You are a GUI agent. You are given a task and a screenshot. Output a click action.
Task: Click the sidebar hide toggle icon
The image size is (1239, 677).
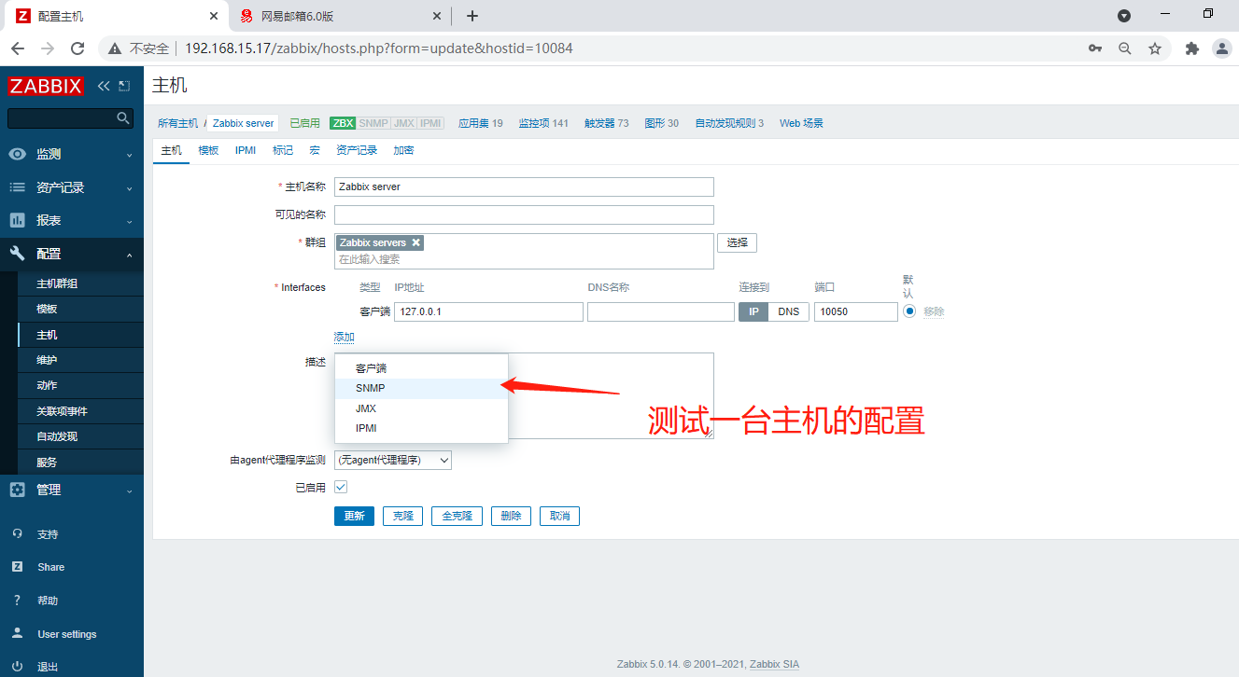tap(124, 86)
